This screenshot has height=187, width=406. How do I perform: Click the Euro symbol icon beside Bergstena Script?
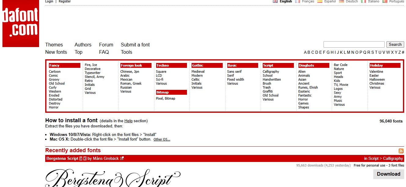85,158
